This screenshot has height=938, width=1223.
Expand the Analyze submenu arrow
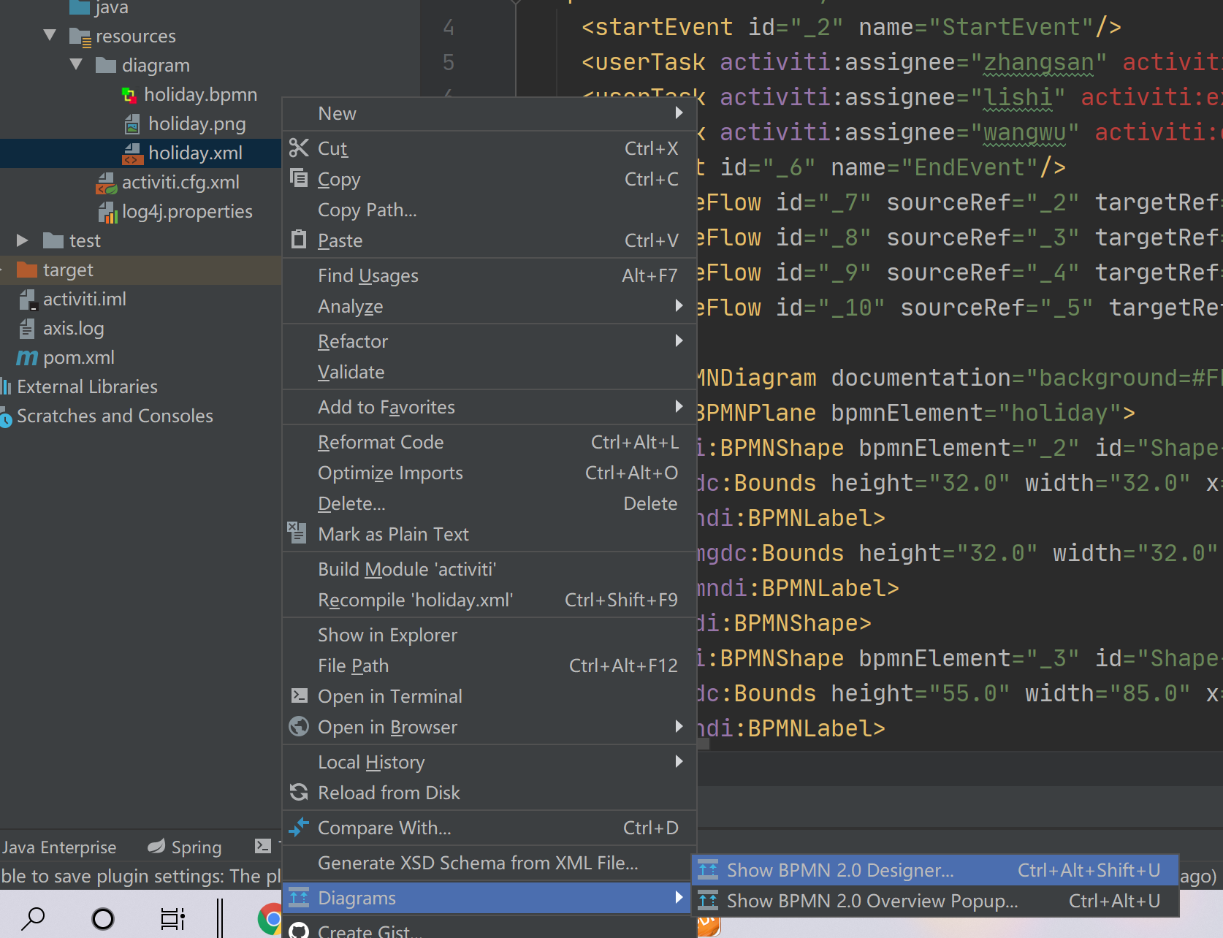679,305
